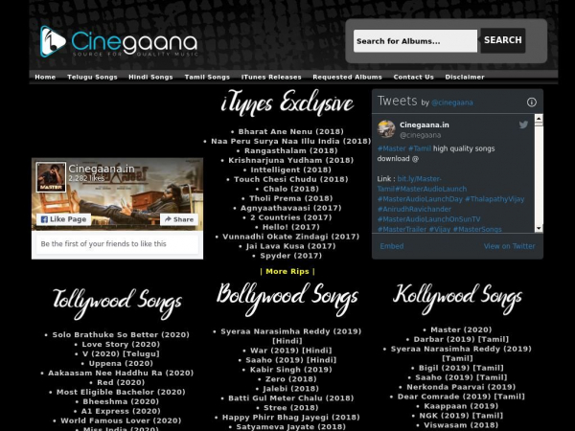
Task: Click Cinegaana.in tweet avatar picture
Action: [x=386, y=129]
